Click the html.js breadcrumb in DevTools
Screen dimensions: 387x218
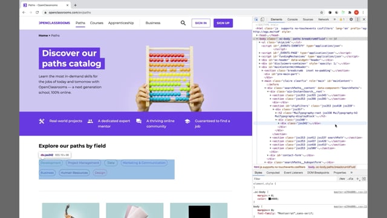coord(279,167)
